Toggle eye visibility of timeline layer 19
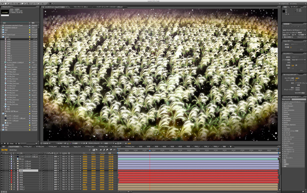 coord(1,184)
